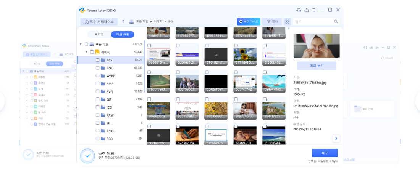Select the checkbox on sunflower thumbnail 6779de10c
The width and height of the screenshot is (420, 174).
click(236, 46)
